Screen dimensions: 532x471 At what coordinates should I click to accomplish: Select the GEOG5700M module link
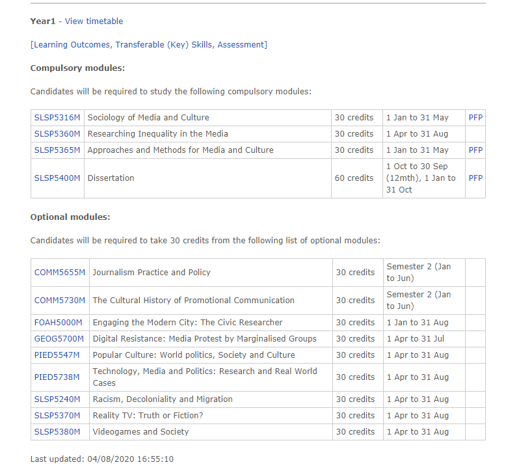pos(59,339)
